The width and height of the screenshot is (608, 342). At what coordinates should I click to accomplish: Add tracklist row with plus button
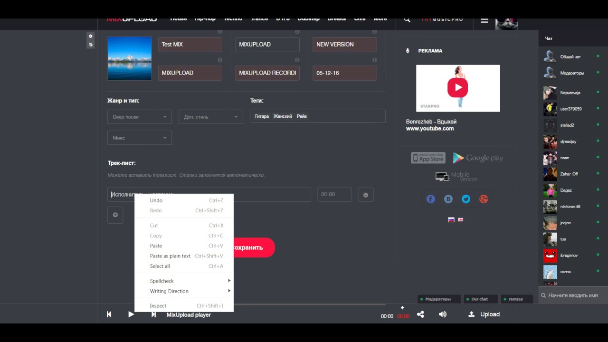(115, 215)
